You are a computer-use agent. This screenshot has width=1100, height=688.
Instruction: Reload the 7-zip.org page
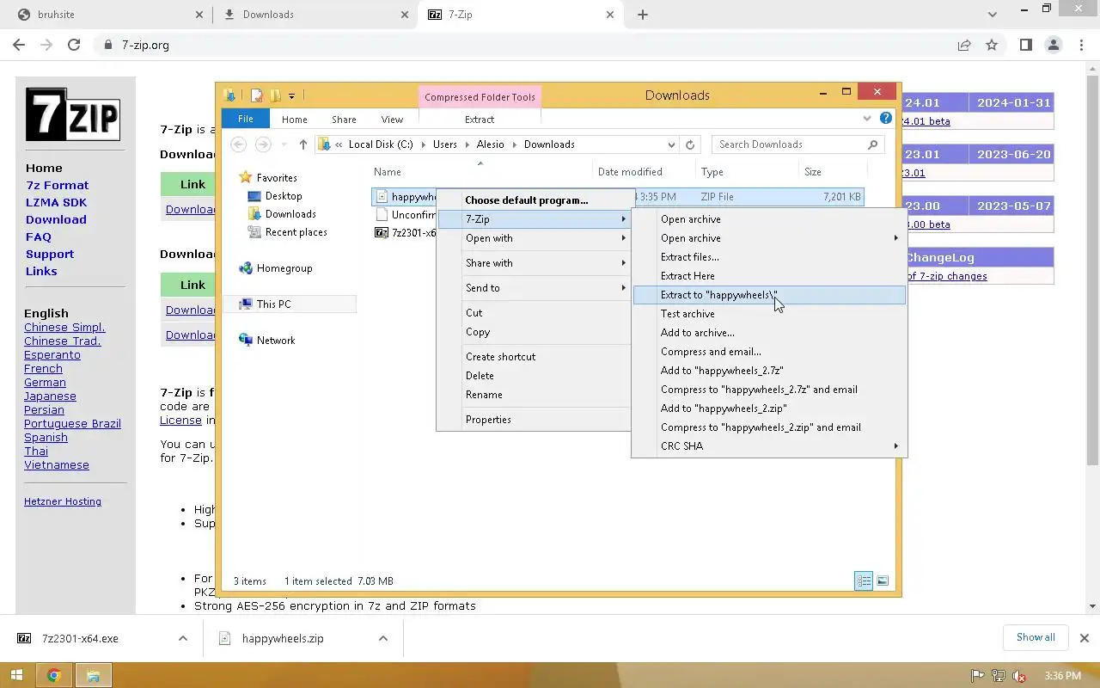tap(74, 45)
